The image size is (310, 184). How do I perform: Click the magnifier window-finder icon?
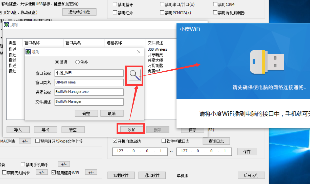135,75
